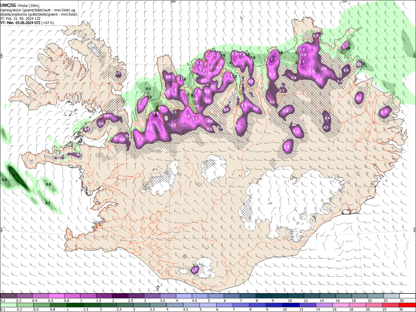
Task: Click the '1.4' snowfall value on the map
Action: coord(304,55)
